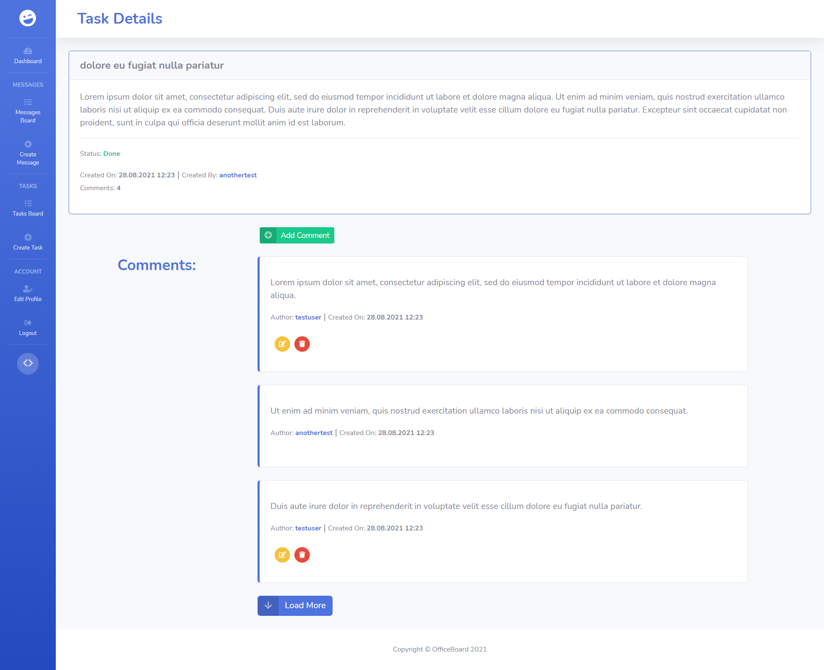Open Dashboard from the sidebar

tap(28, 56)
